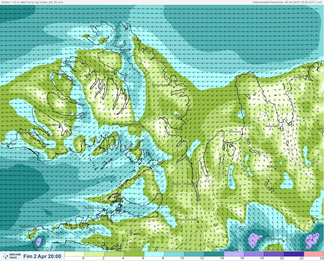
Task: Click the legend scale value 24
Action: click(x=321, y=258)
